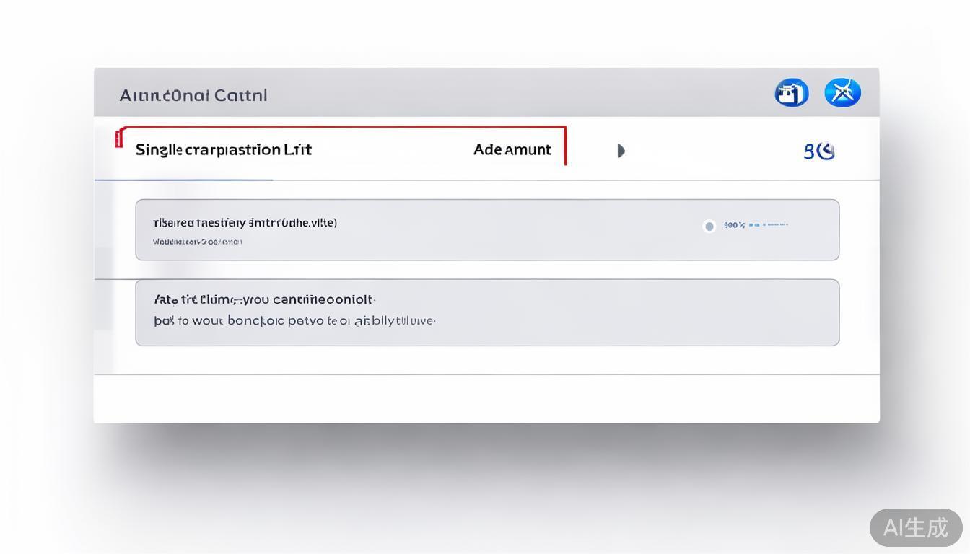Click the small subtitle under the first option

coord(197,242)
